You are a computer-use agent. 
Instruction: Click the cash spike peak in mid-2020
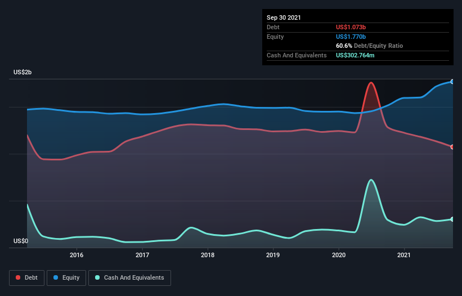371,180
